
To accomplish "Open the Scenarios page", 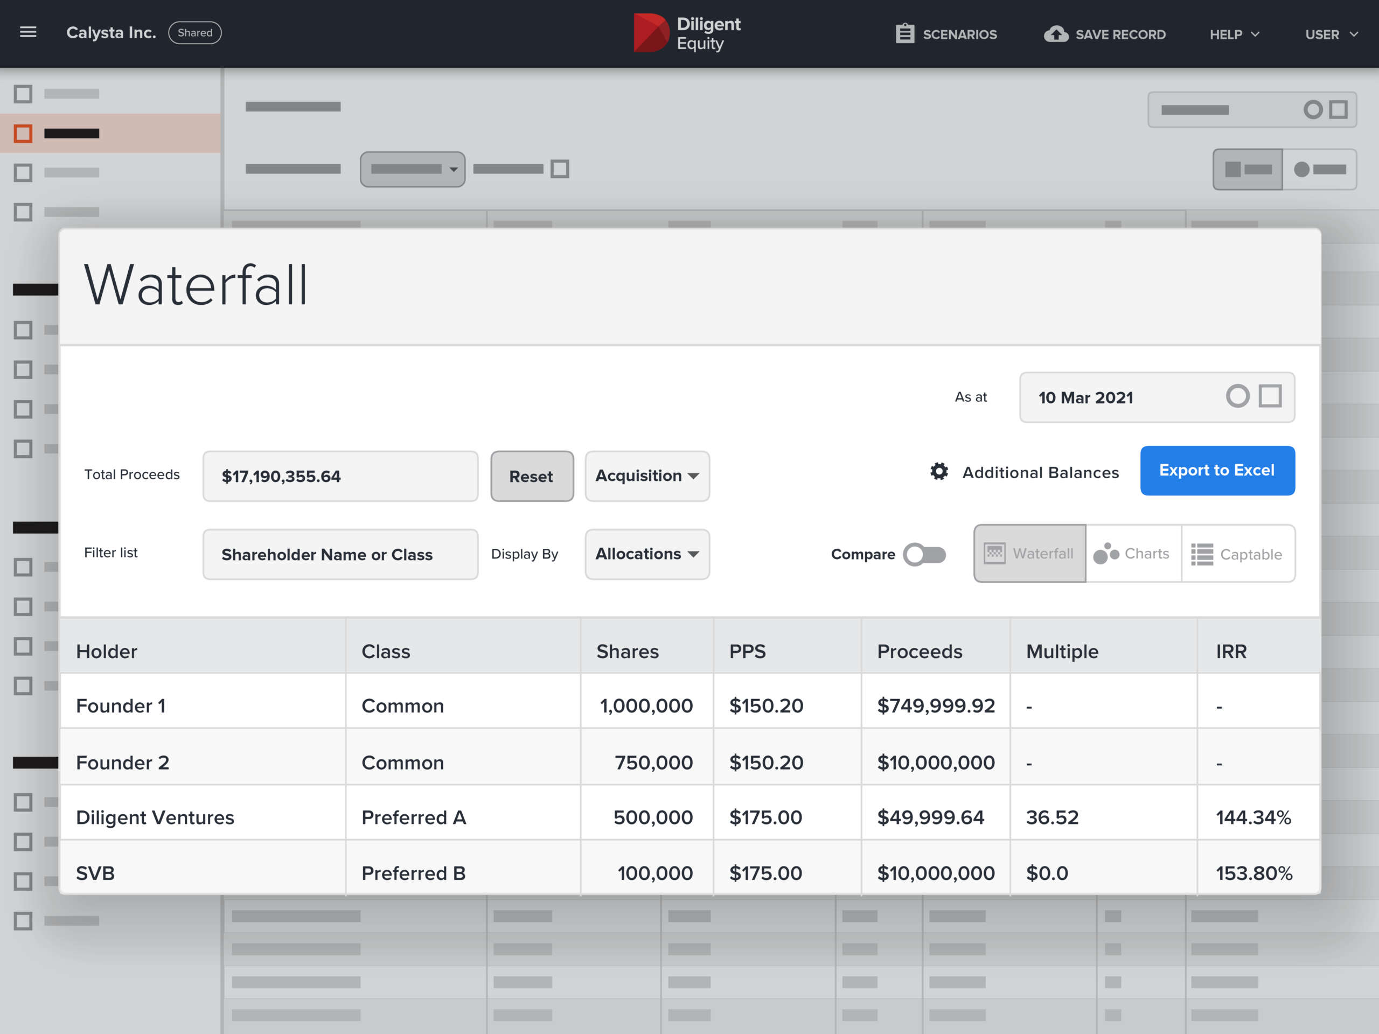I will 946,34.
